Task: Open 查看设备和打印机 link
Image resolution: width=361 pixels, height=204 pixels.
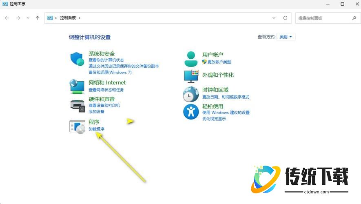Action: [104, 106]
